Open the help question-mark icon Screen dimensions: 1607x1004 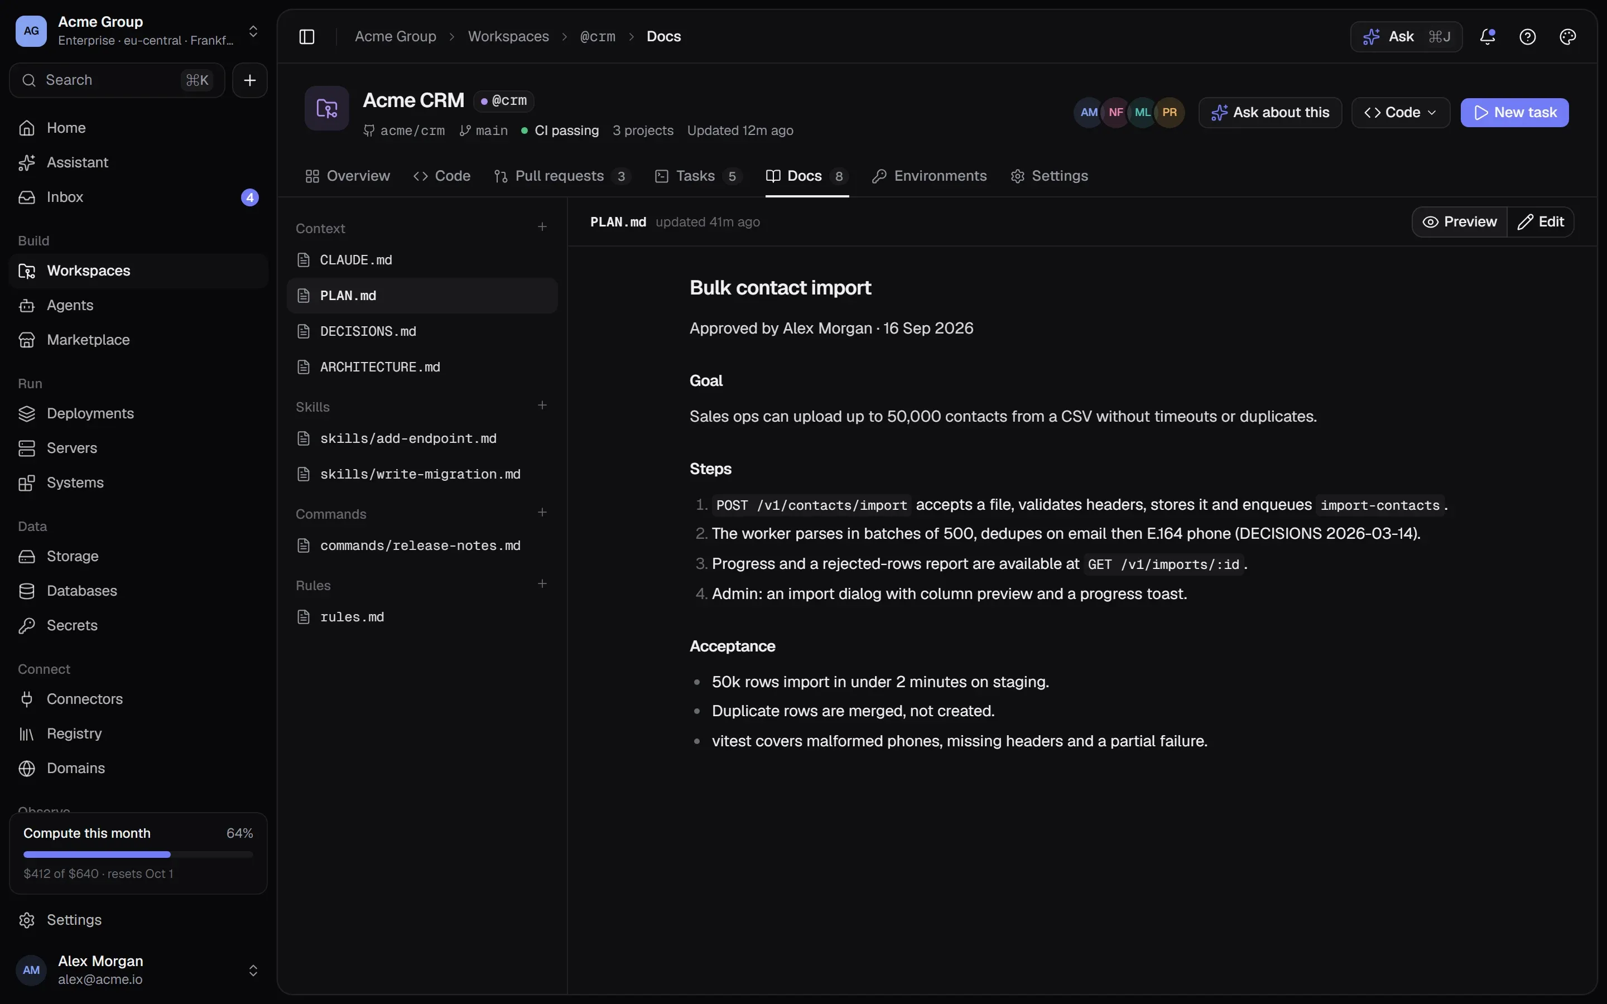pyautogui.click(x=1527, y=36)
